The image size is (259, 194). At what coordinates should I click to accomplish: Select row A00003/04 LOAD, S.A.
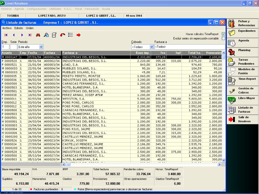pos(112,65)
